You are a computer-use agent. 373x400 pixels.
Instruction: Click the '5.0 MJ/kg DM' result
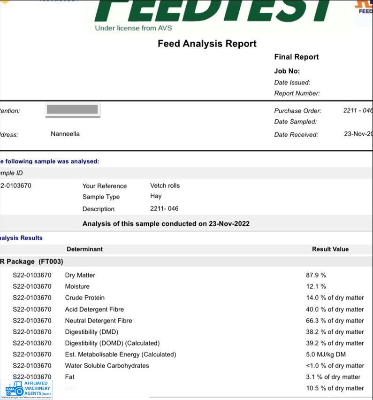click(x=326, y=354)
